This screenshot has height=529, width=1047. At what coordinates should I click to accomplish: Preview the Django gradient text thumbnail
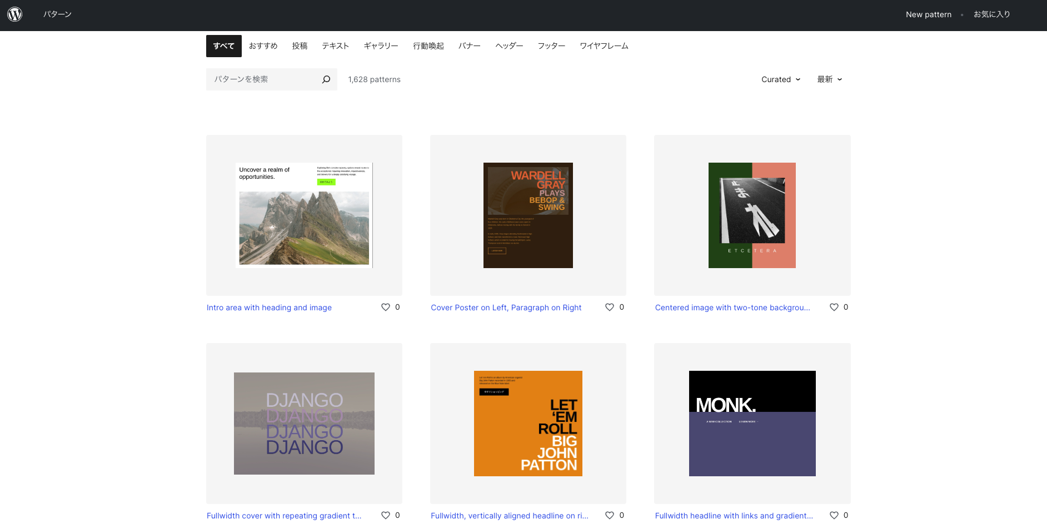(x=304, y=424)
